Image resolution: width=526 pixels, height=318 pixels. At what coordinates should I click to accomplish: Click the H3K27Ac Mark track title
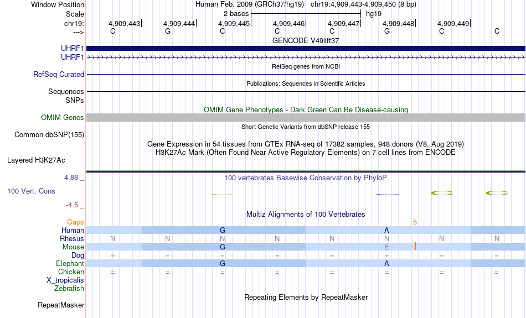point(306,153)
